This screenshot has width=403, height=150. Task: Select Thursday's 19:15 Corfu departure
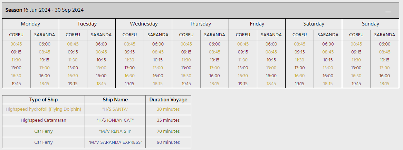pyautogui.click(x=186, y=84)
